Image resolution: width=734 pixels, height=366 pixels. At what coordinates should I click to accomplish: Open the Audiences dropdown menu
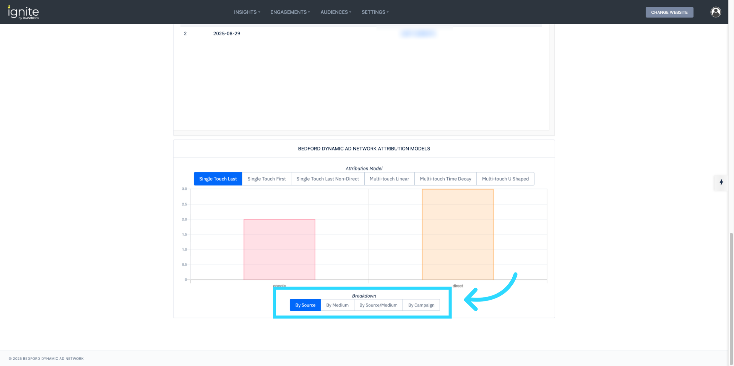tap(335, 12)
